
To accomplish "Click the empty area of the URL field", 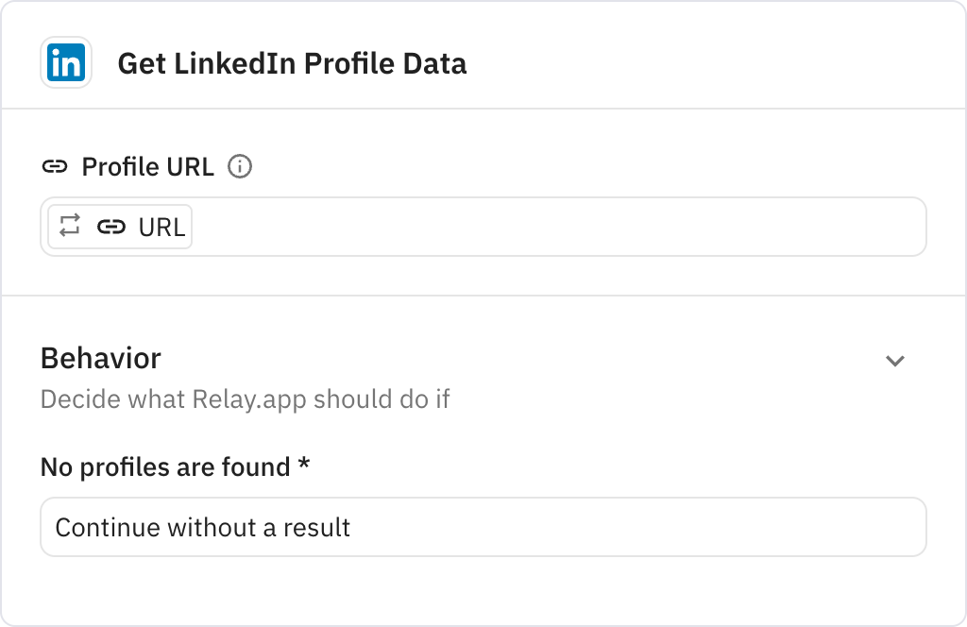I will [x=567, y=227].
